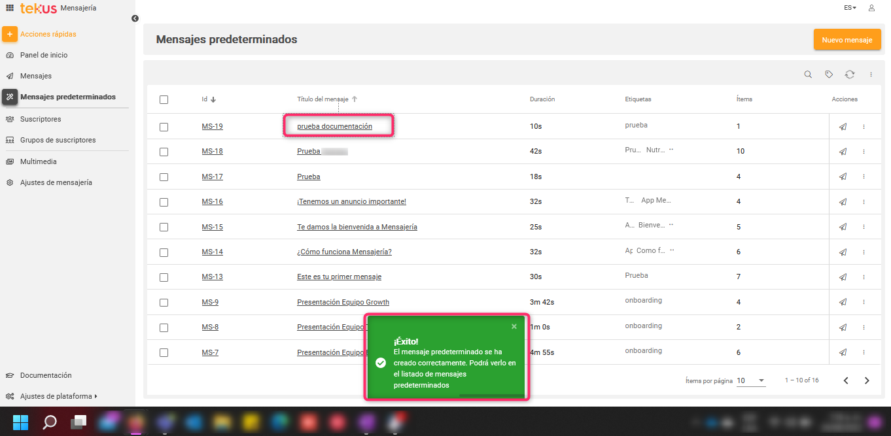Toggle the select-all header checkbox
Viewport: 891px width, 436px height.
[164, 99]
